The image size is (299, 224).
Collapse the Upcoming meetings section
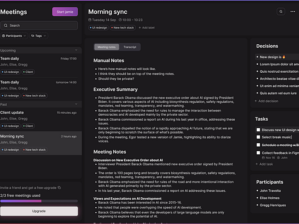click(x=76, y=50)
